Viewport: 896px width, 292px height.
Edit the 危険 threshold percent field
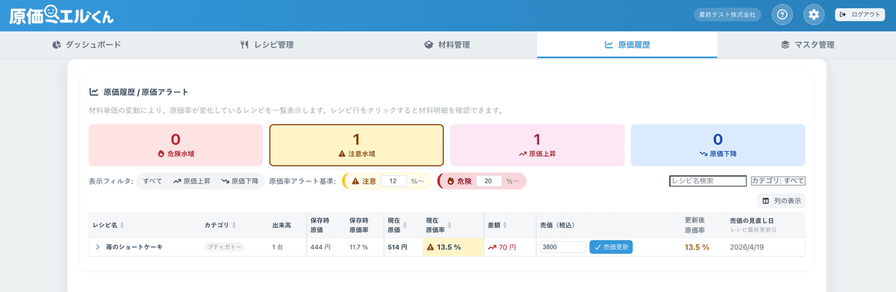click(x=488, y=181)
